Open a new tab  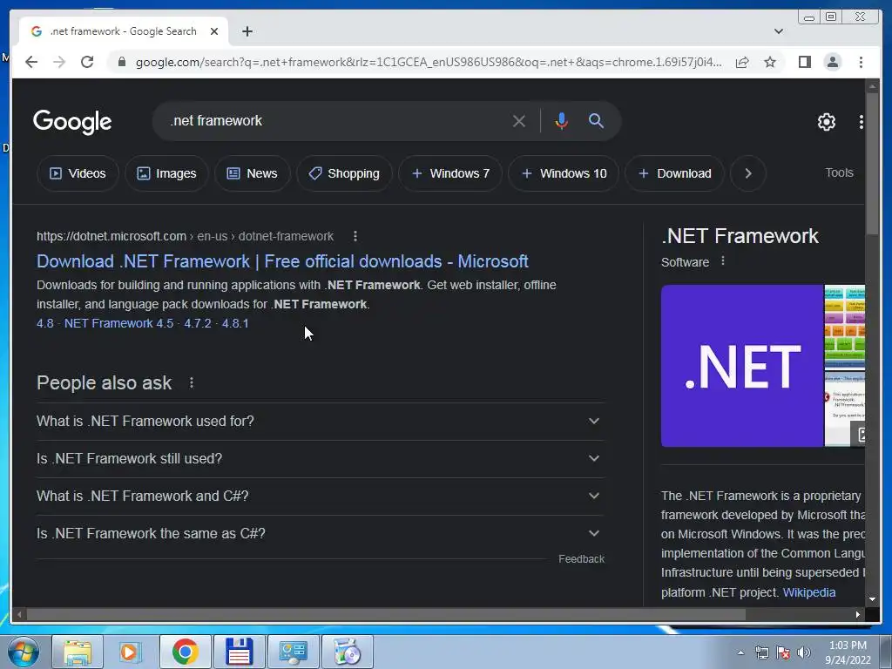tap(247, 31)
